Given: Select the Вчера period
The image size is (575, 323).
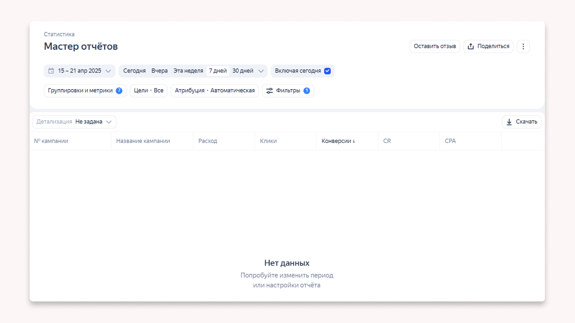Looking at the screenshot, I should (160, 71).
